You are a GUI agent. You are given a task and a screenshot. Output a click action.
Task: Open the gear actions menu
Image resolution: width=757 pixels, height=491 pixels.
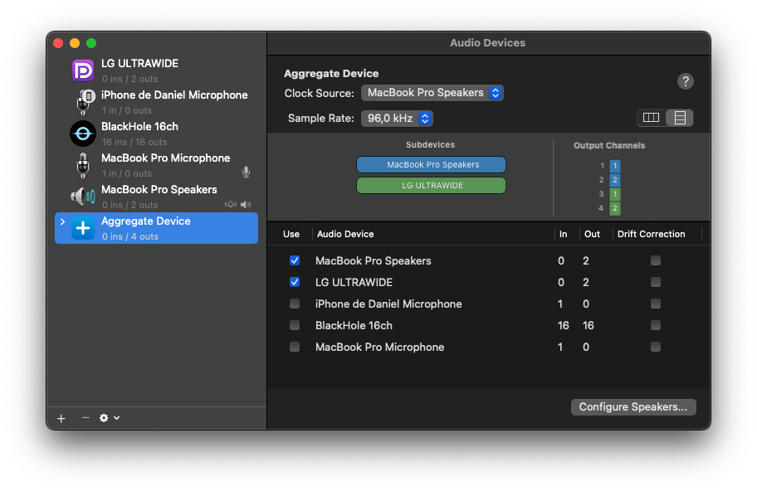[110, 418]
